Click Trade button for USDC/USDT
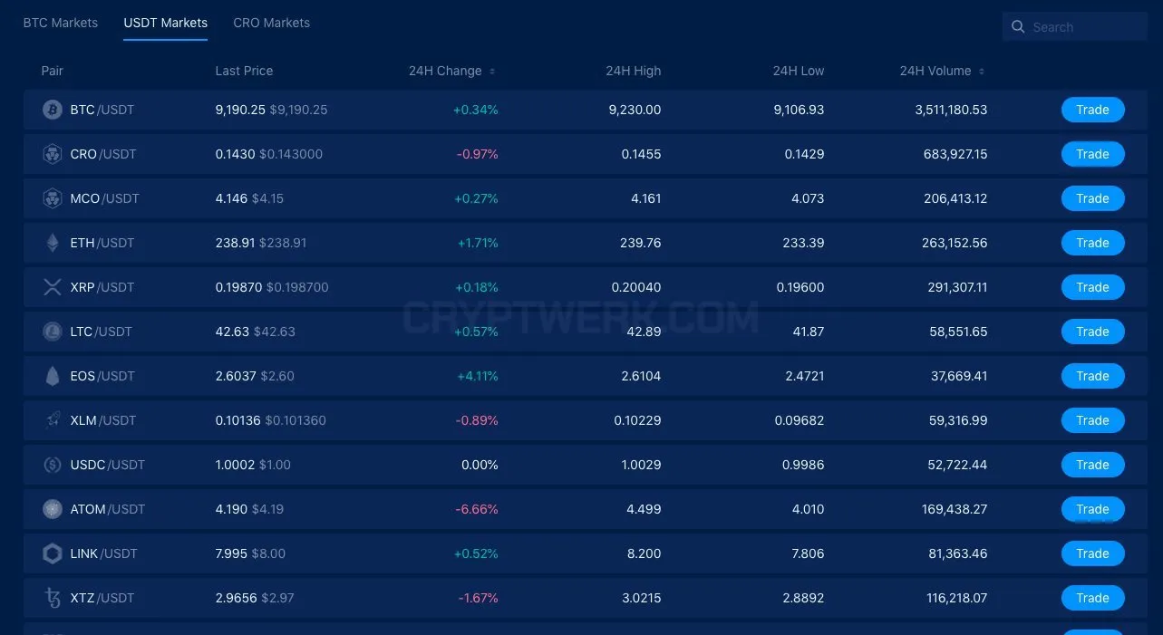This screenshot has height=635, width=1163. coord(1092,465)
